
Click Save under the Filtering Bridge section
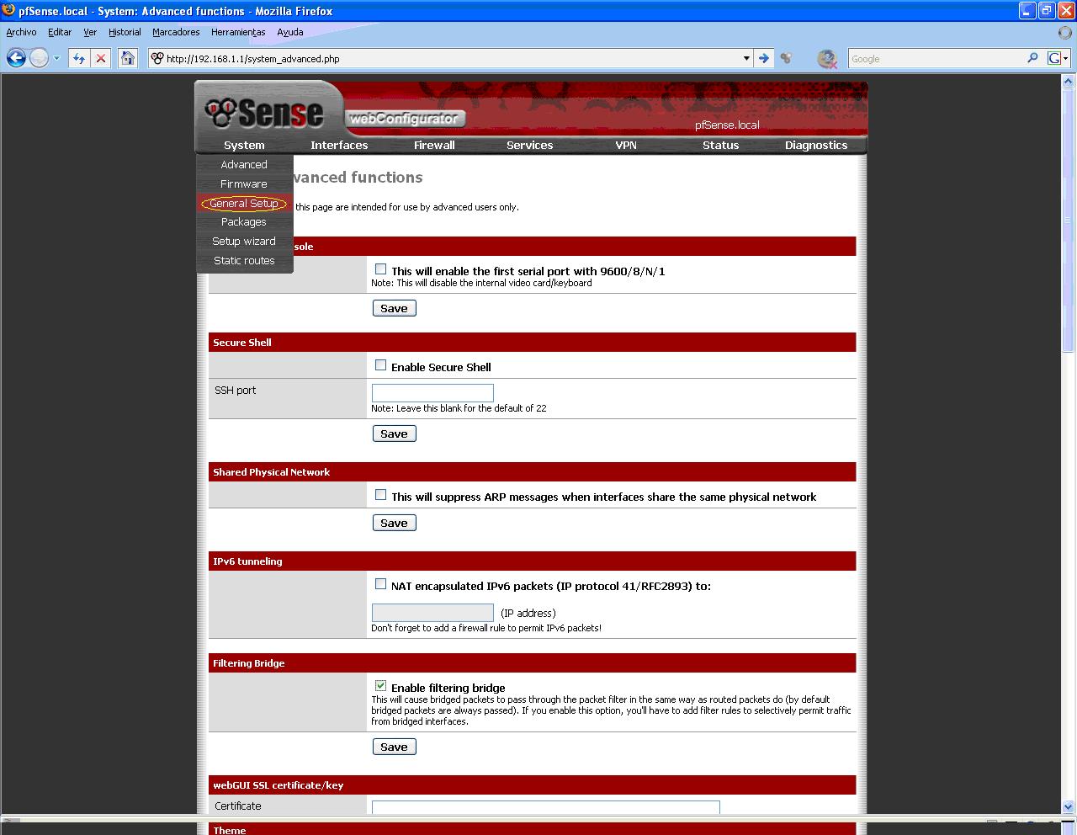coord(394,747)
